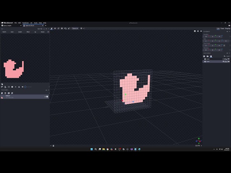The image size is (231, 173).
Task: Click the Outliner search magnifier icon
Action: pos(225,56)
